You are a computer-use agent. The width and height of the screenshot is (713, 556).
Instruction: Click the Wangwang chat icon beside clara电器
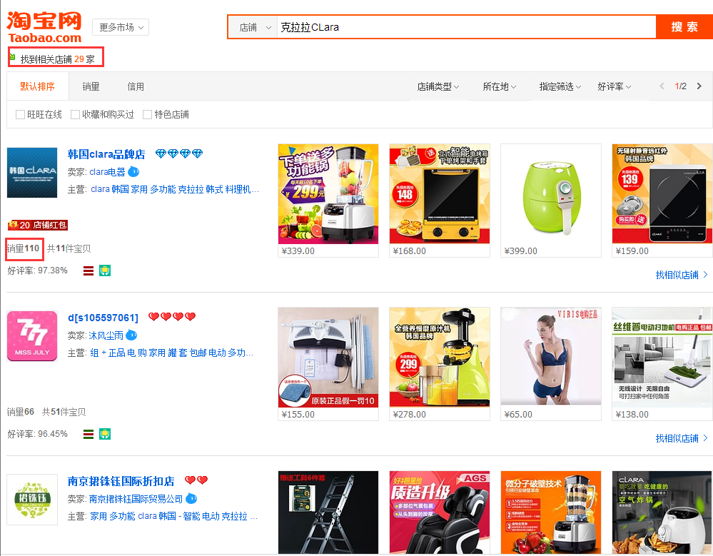[133, 171]
